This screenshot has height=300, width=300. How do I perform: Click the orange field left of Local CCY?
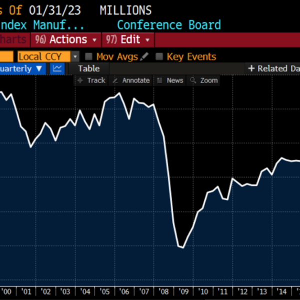point(6,57)
